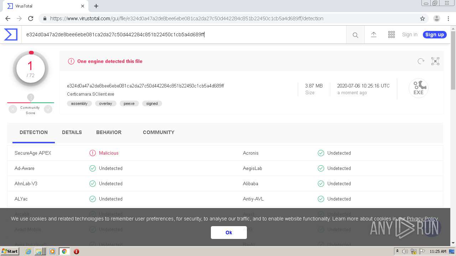Click the one engine detected alert icon
456x256 pixels.
point(71,61)
